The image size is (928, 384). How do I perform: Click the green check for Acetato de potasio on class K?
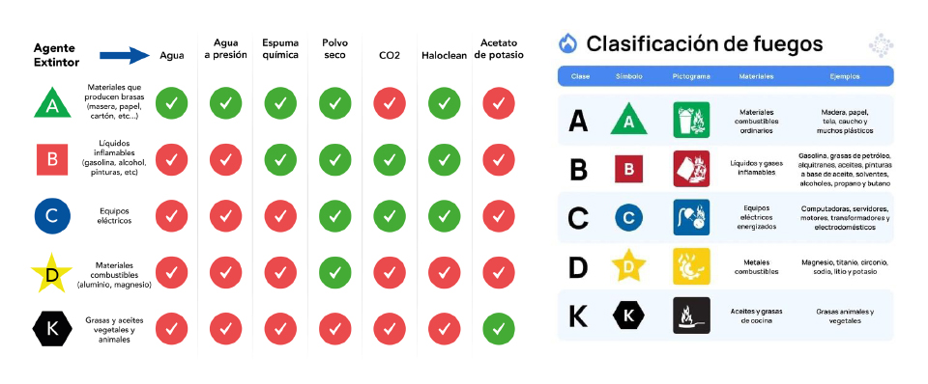click(x=499, y=329)
